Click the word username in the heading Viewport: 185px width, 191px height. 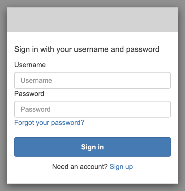[x=91, y=50]
